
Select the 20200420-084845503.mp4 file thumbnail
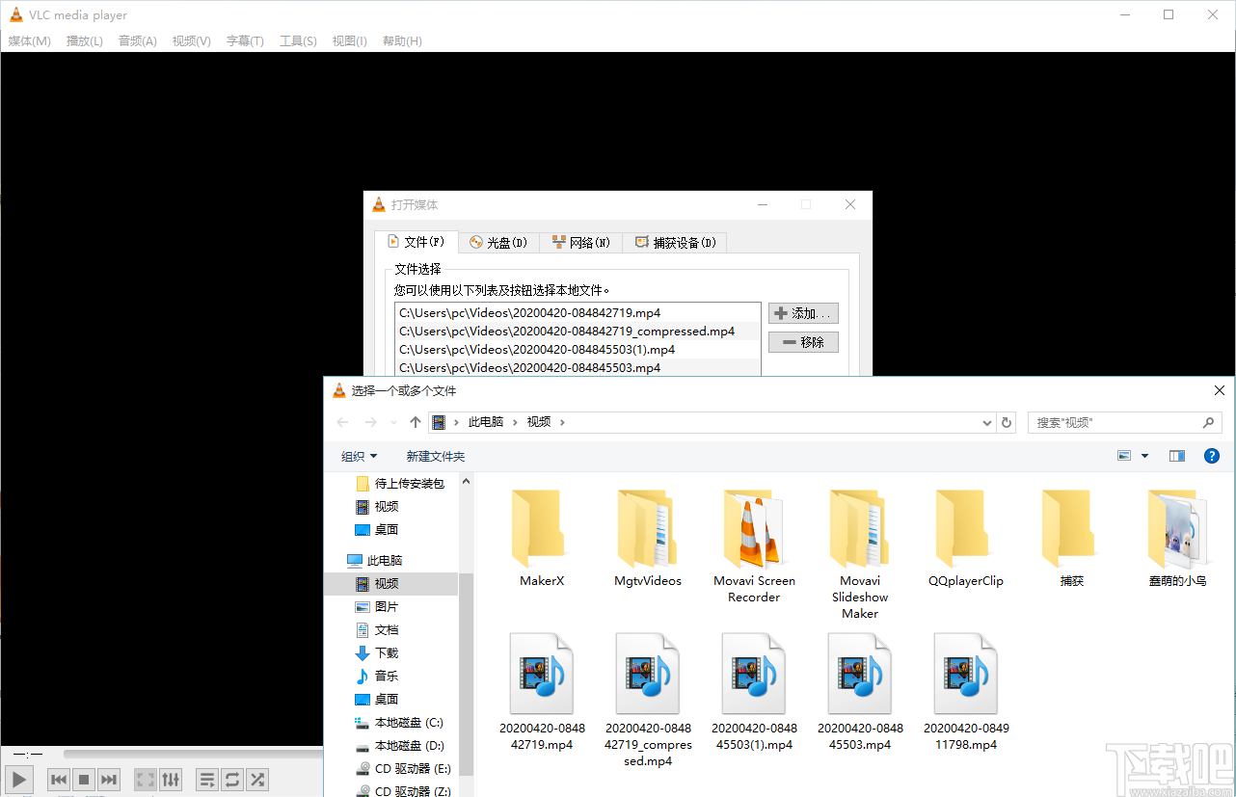(x=859, y=673)
